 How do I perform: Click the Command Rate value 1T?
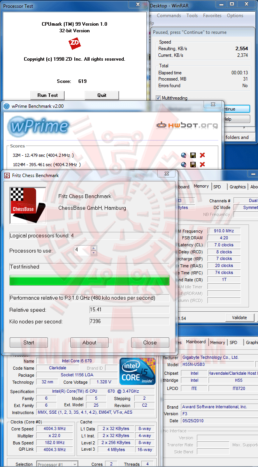coord(224,279)
